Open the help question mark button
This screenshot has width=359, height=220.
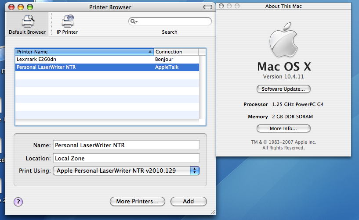pos(18,202)
